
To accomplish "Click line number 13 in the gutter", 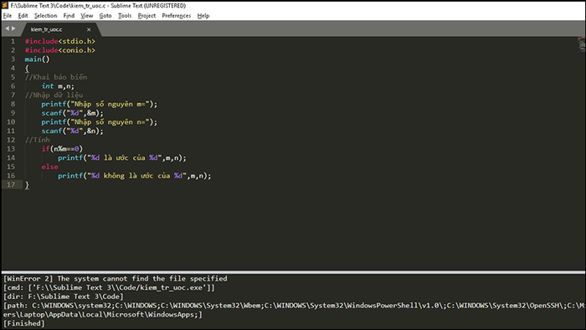I will click(x=11, y=149).
